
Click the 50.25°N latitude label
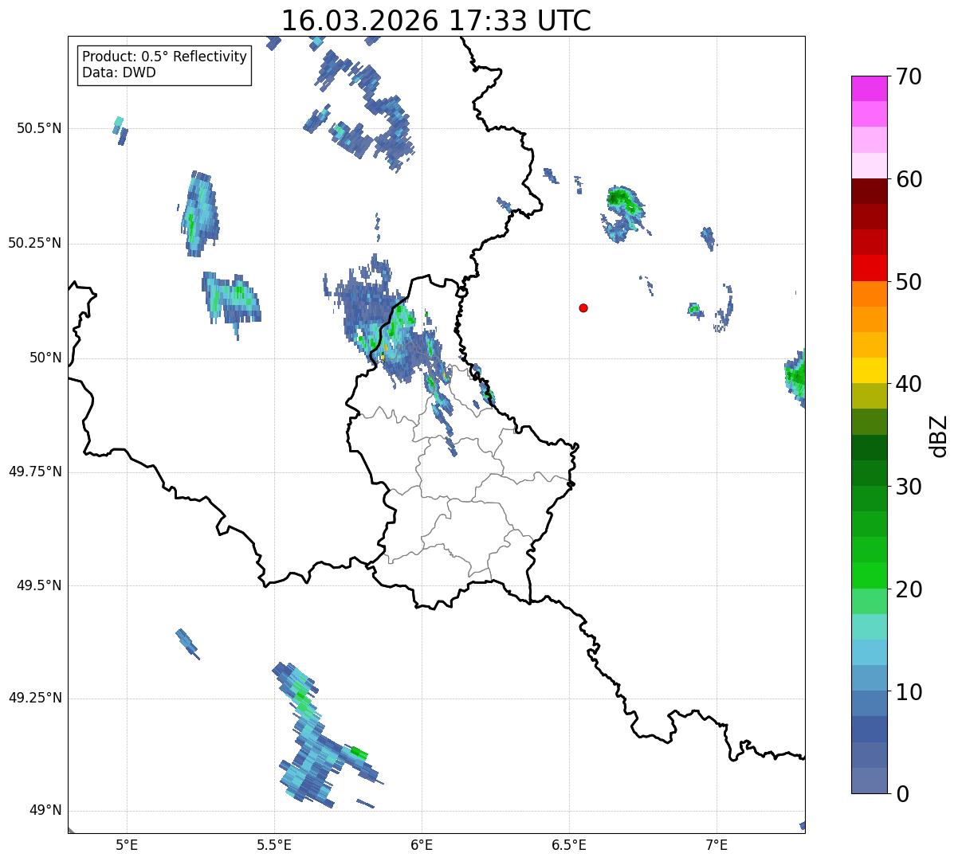point(35,243)
